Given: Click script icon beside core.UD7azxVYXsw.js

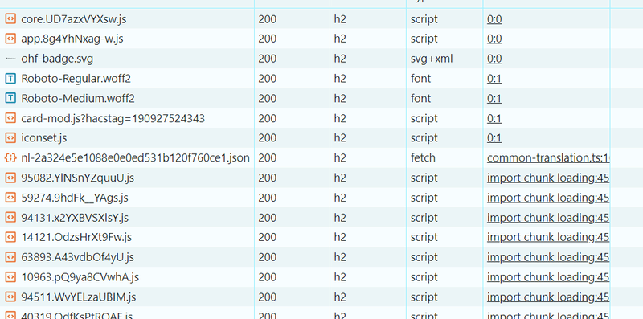Looking at the screenshot, I should pos(10,18).
